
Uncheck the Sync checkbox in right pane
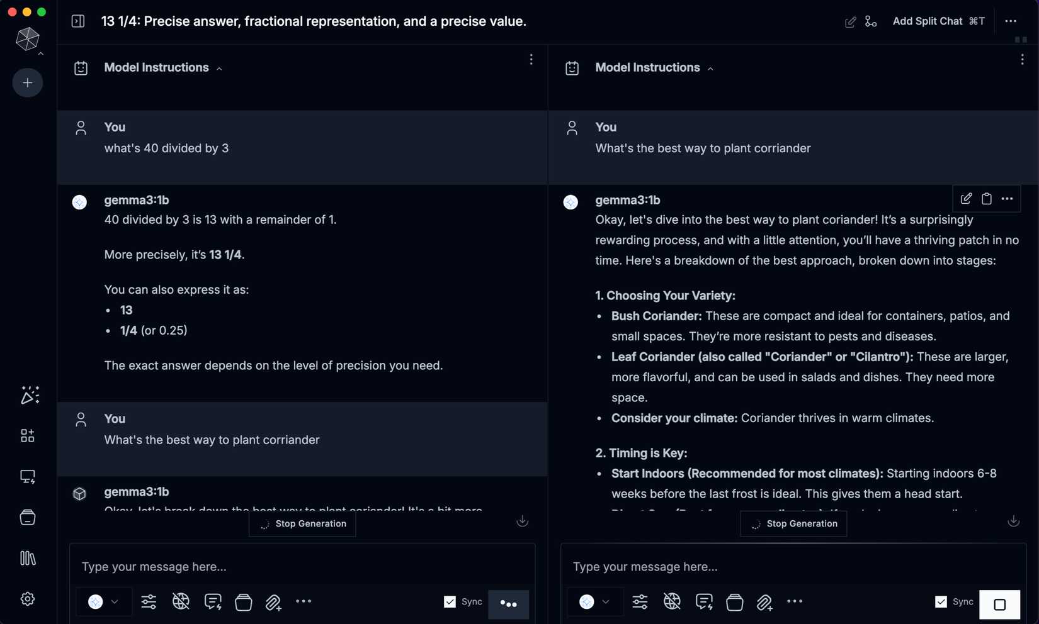[x=941, y=602]
